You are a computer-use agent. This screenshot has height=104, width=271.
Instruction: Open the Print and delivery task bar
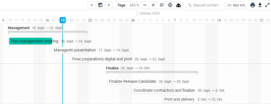pos(181,99)
